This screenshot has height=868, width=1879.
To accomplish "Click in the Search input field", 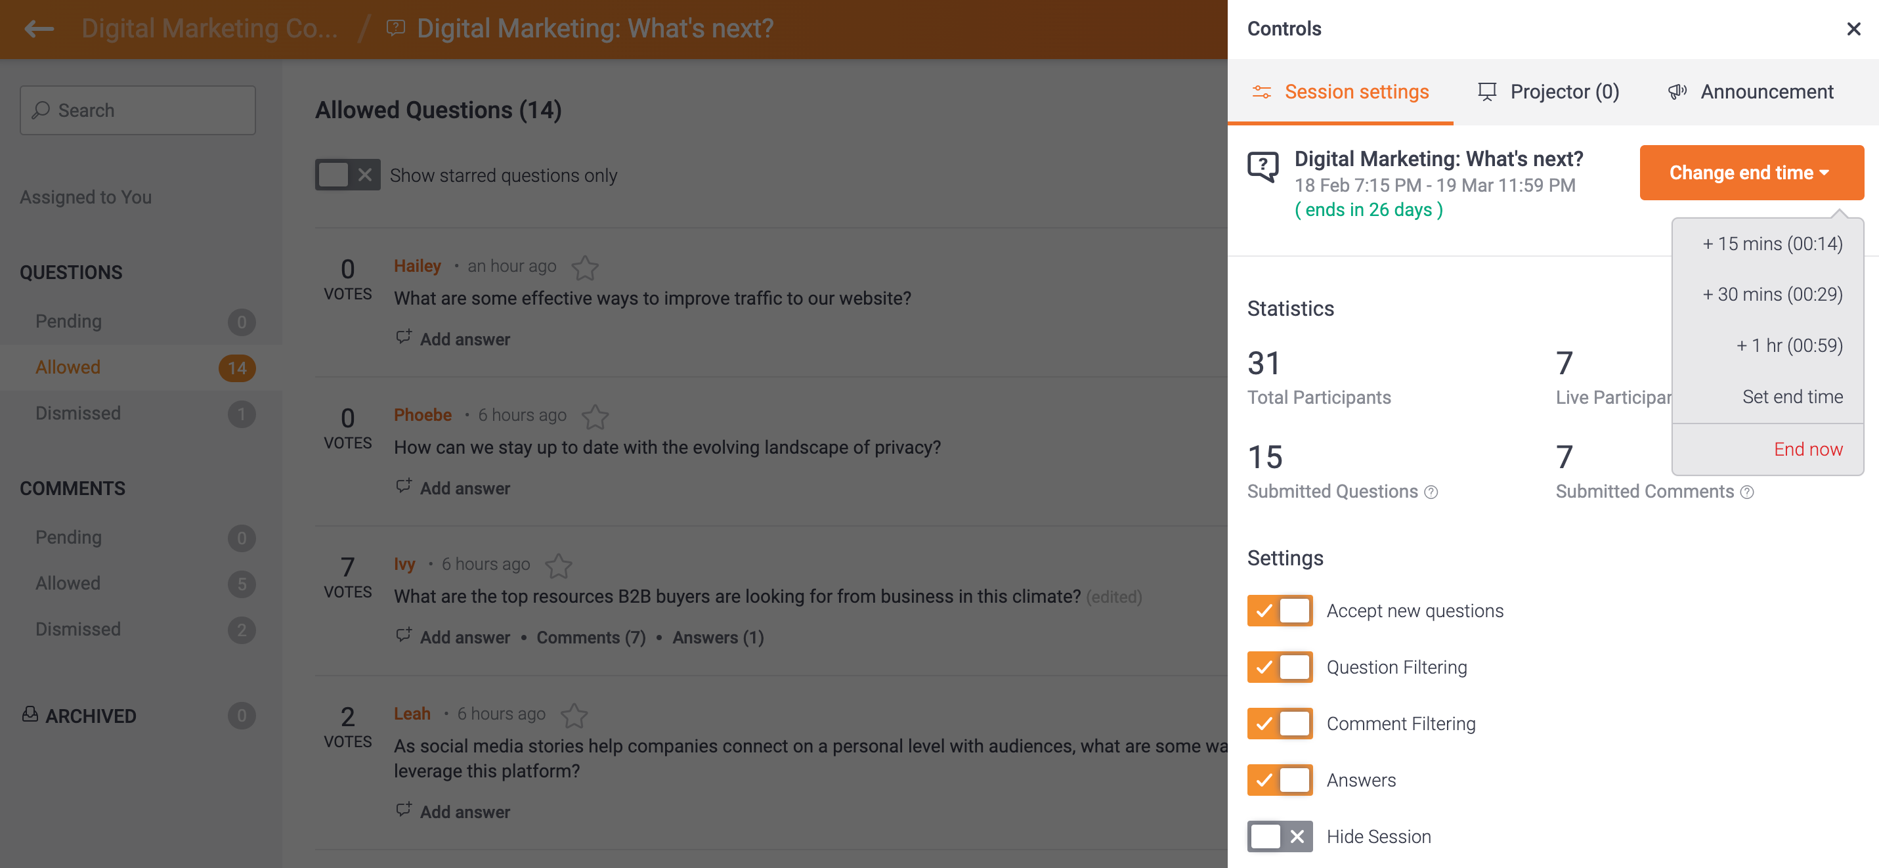I will point(138,110).
